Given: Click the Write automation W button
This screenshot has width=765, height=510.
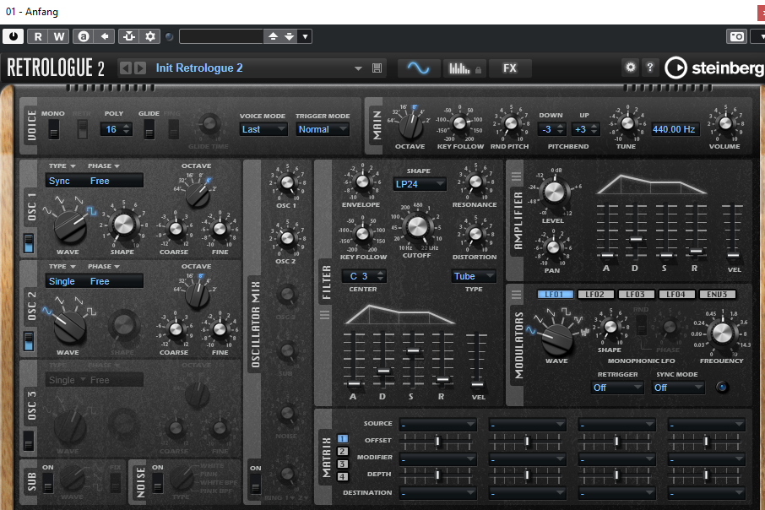Looking at the screenshot, I should (59, 36).
